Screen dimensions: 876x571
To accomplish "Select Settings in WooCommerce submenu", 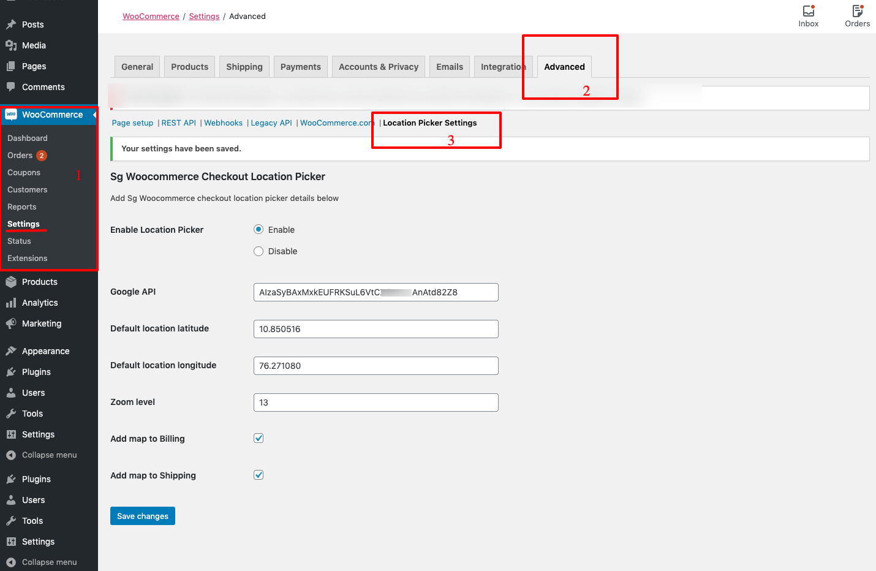I will (23, 224).
